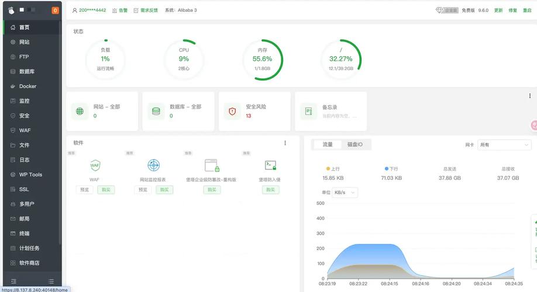The height and width of the screenshot is (292, 537).
Task: Click the 总接收 37.07 GB value
Action: pyautogui.click(x=508, y=178)
